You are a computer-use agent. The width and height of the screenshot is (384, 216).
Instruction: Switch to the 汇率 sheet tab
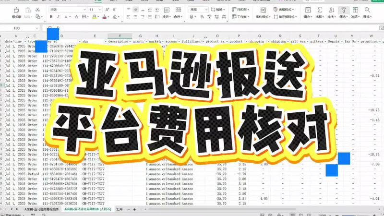120,209
